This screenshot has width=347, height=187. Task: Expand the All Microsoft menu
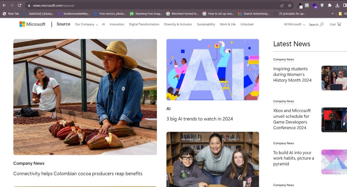coord(294,24)
